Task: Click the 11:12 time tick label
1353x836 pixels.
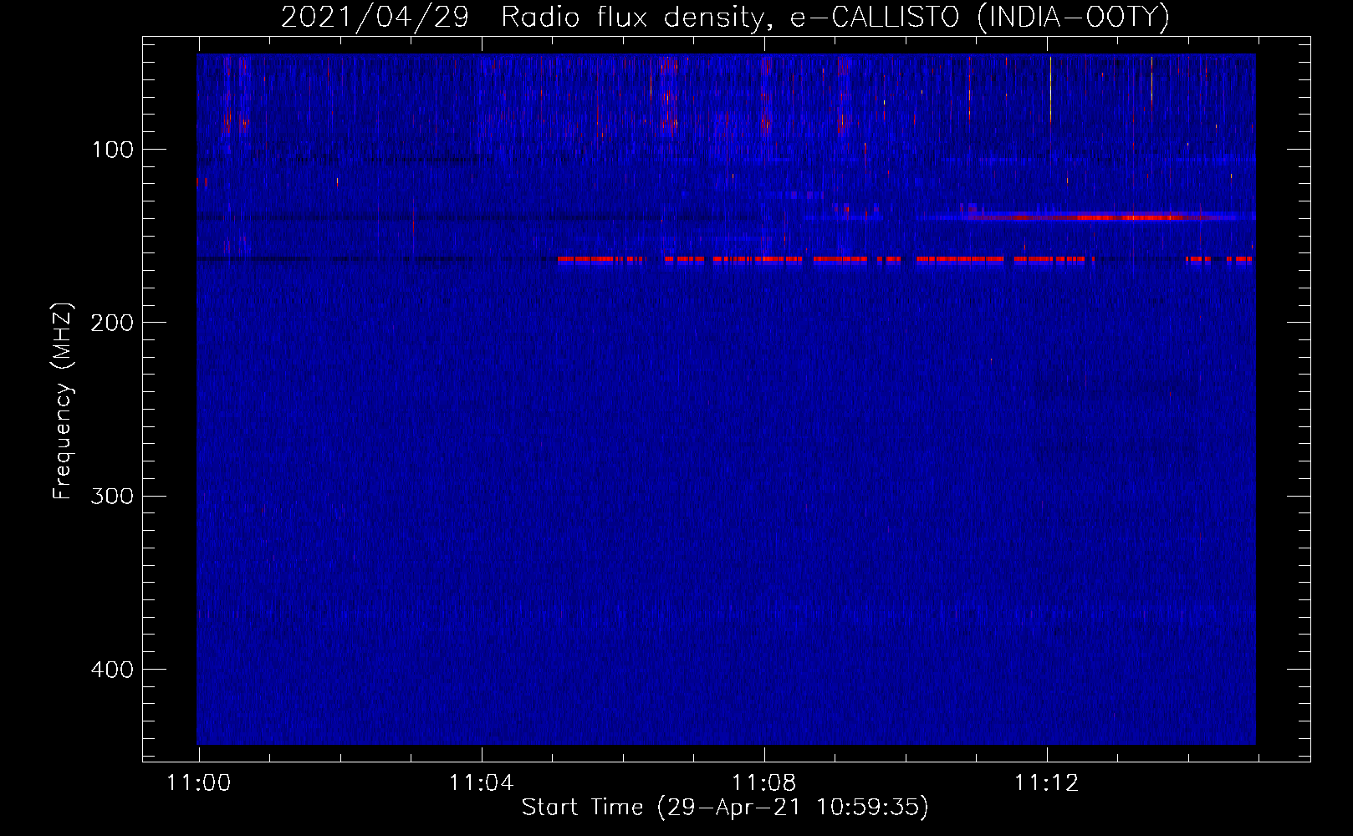Action: (1047, 782)
